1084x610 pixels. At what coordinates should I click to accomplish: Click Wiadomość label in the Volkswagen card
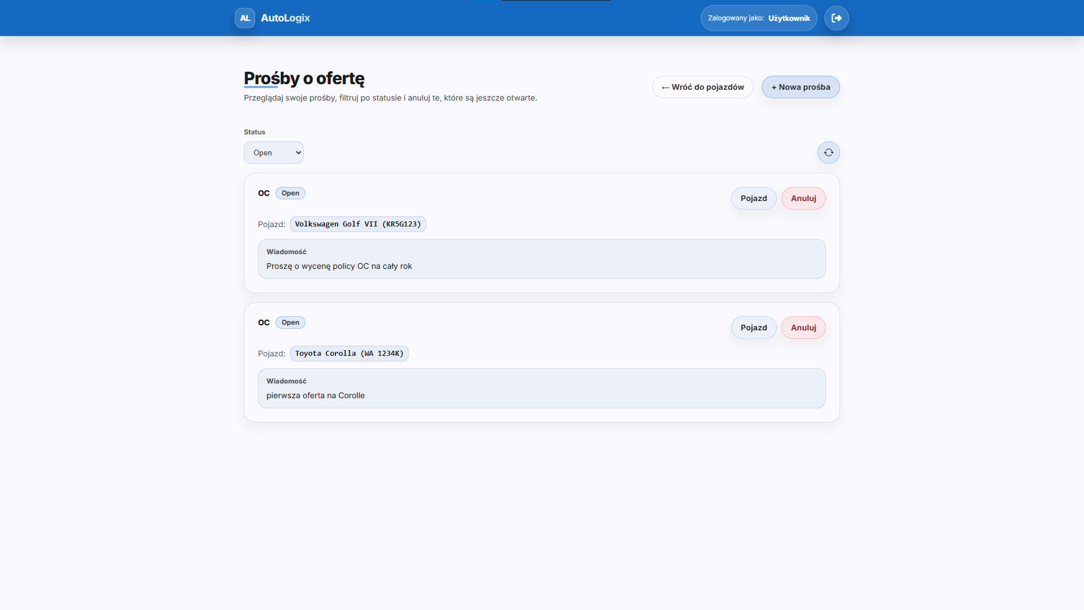pos(286,252)
